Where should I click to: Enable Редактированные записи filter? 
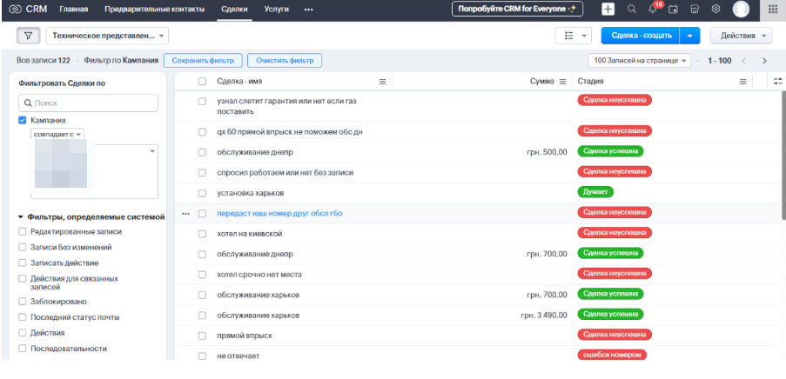tap(22, 232)
